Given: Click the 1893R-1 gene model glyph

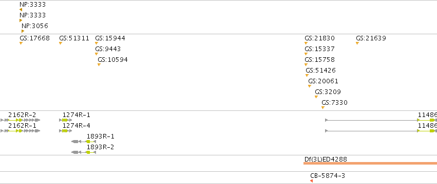Looking at the screenshot, I should tap(84, 142).
